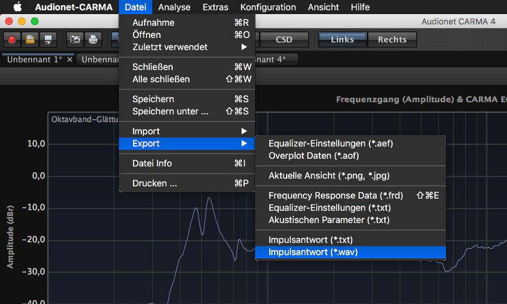
Task: Close the Unbennant 1 tab
Action: coord(69,60)
